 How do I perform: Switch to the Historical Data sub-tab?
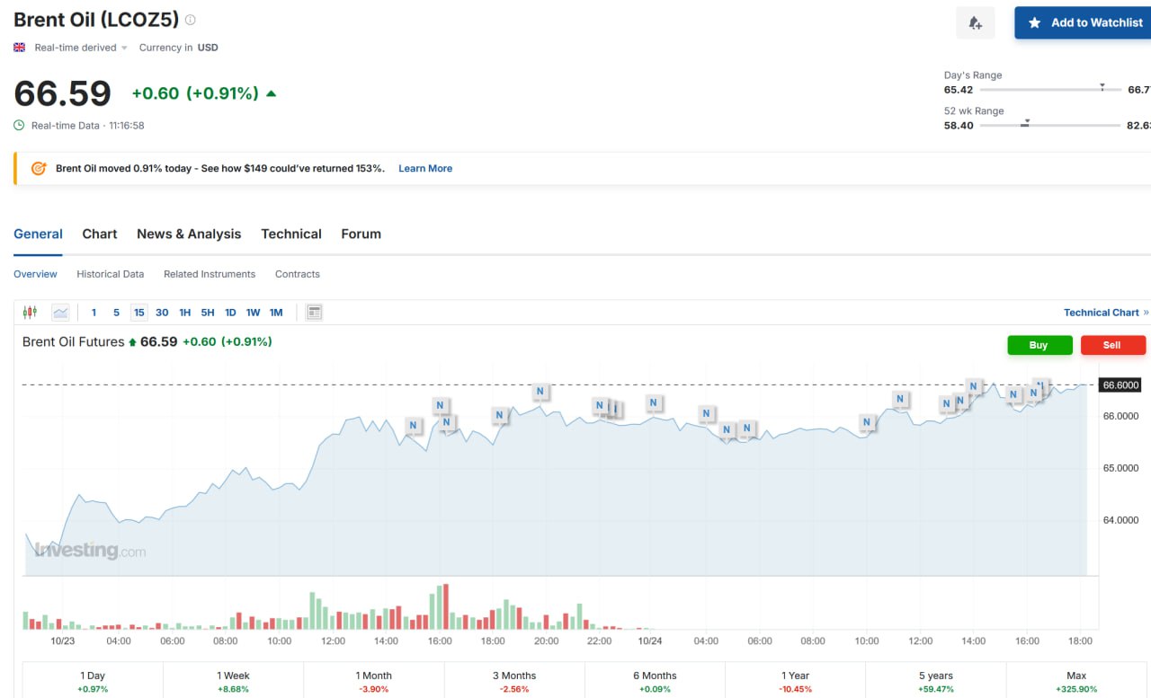(x=110, y=274)
